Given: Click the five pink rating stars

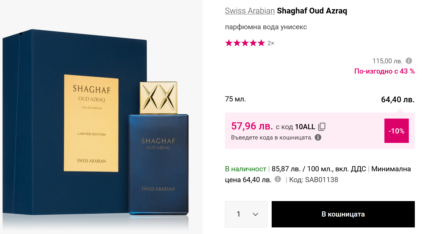Looking at the screenshot, I should pos(245,43).
